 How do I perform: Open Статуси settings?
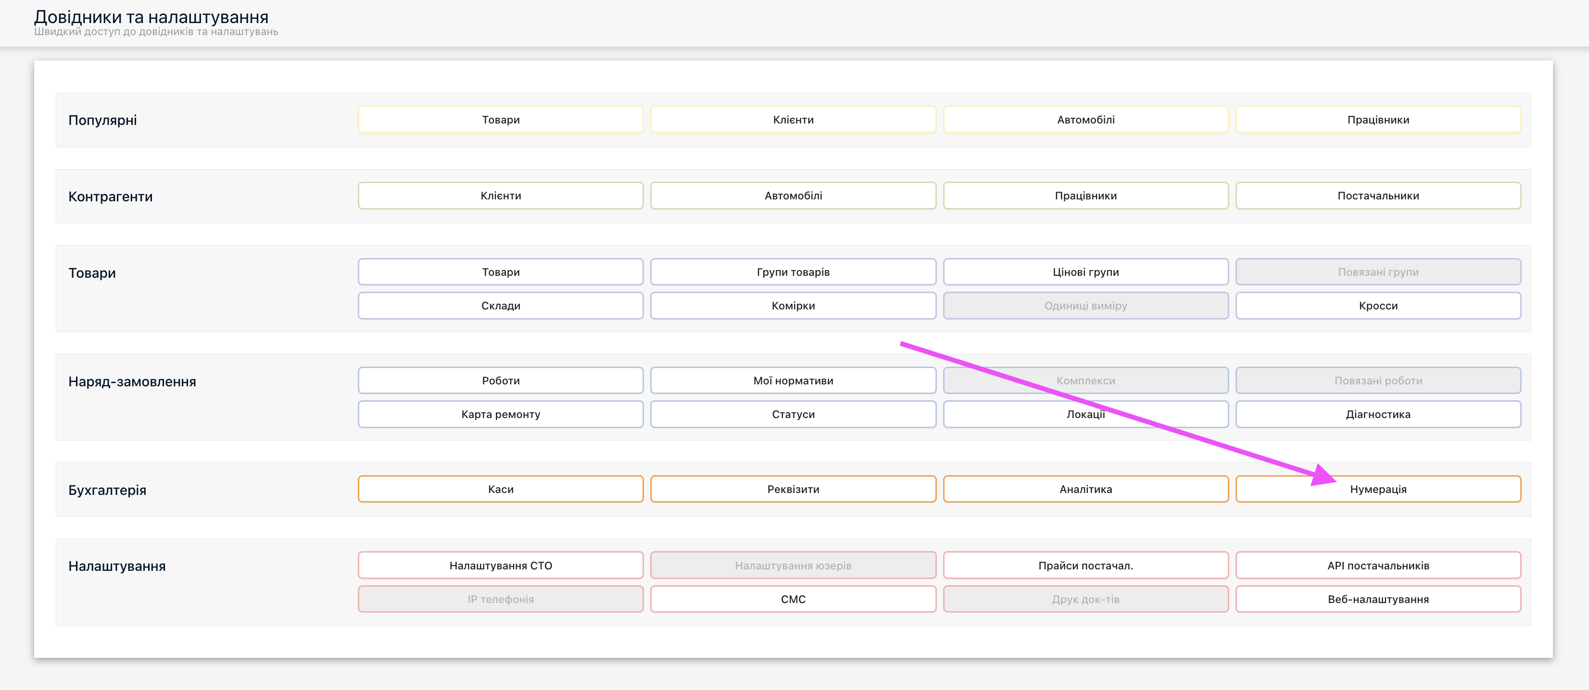click(793, 414)
